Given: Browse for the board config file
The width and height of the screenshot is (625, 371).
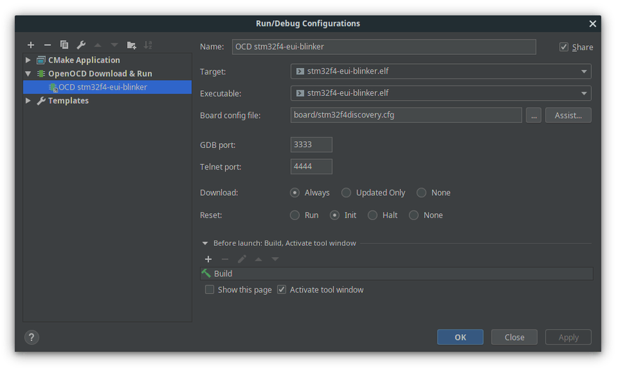Looking at the screenshot, I should pyautogui.click(x=533, y=115).
